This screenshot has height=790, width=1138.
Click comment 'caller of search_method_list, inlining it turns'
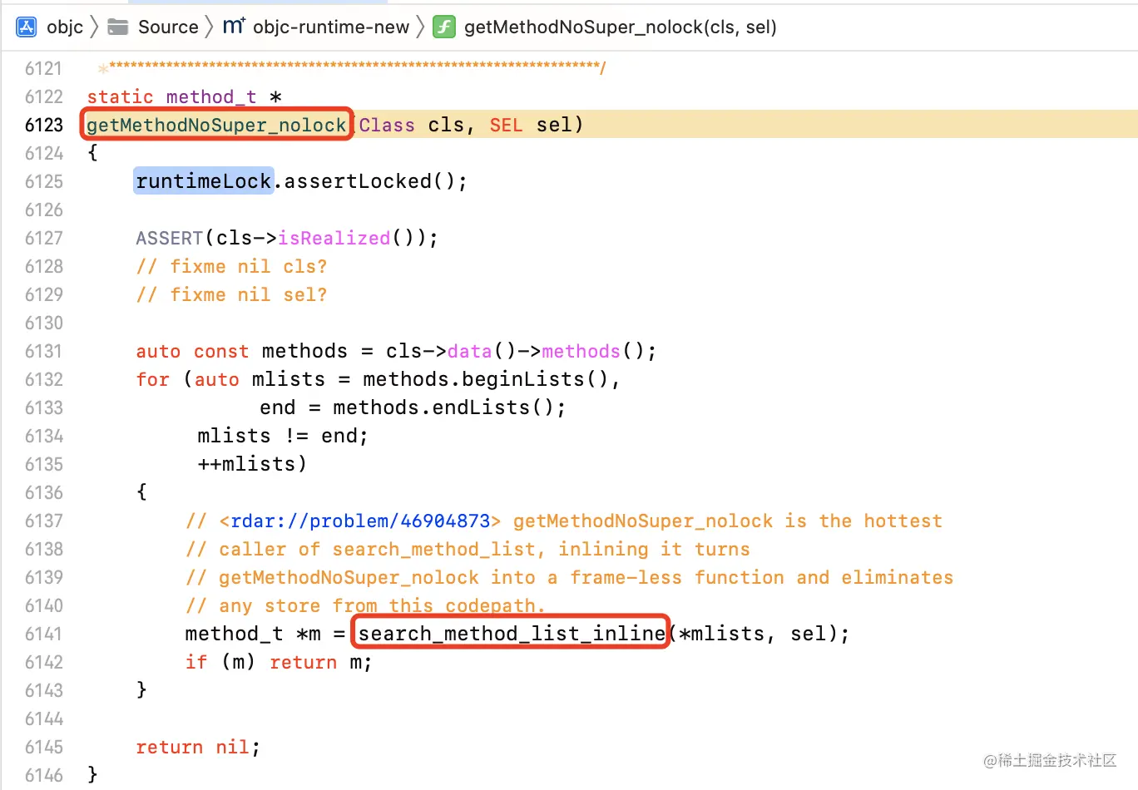pyautogui.click(x=468, y=550)
